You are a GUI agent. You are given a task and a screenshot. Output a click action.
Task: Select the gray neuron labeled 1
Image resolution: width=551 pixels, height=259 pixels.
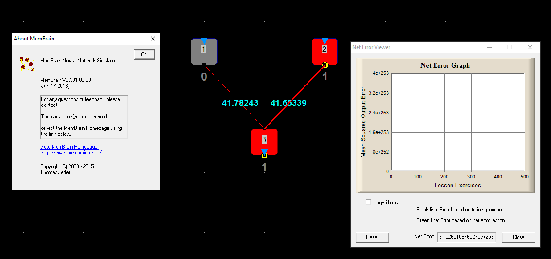(x=204, y=53)
